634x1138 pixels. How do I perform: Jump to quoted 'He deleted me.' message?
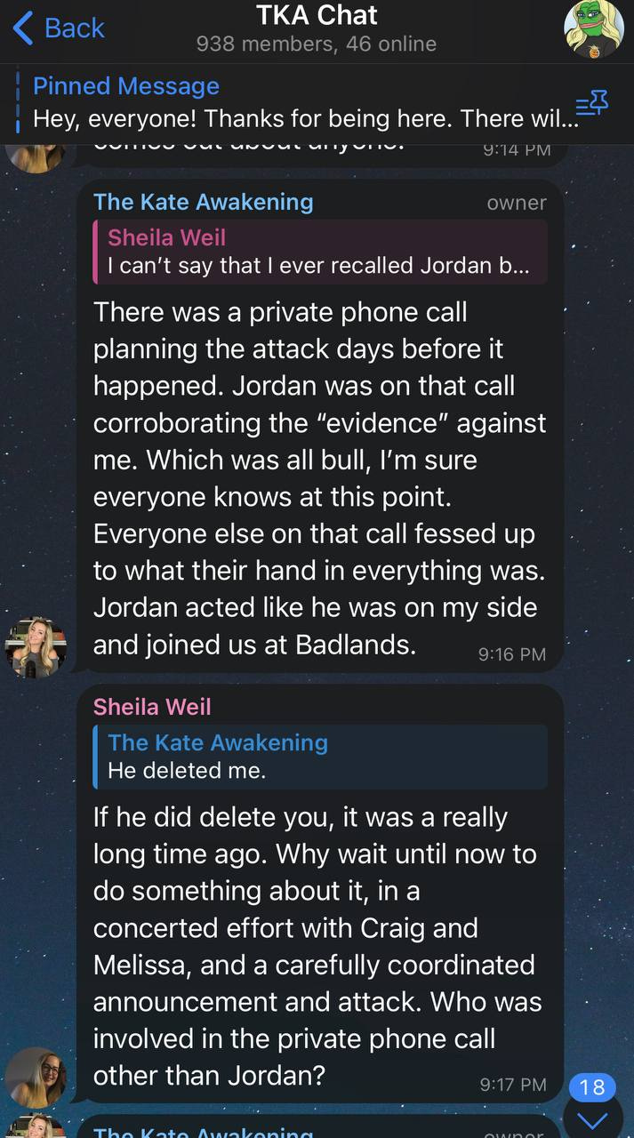(x=320, y=757)
